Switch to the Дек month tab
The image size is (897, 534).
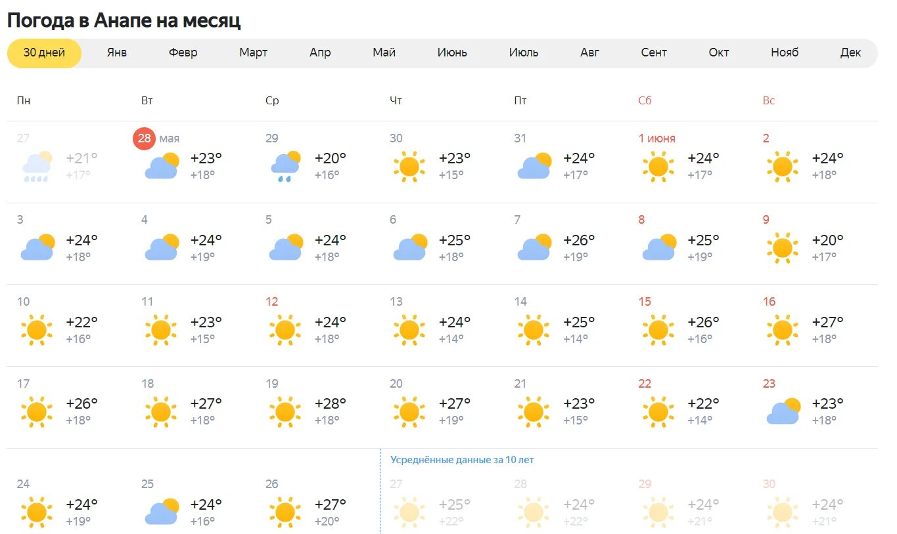[x=850, y=53]
